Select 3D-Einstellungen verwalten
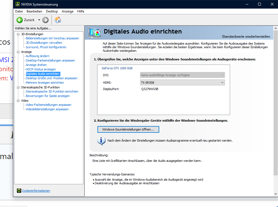This screenshot has height=207, width=278. [44, 43]
